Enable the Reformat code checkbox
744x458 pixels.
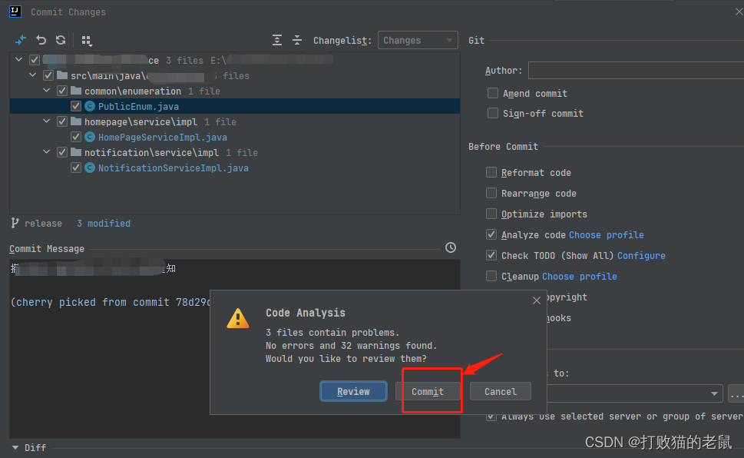point(491,172)
